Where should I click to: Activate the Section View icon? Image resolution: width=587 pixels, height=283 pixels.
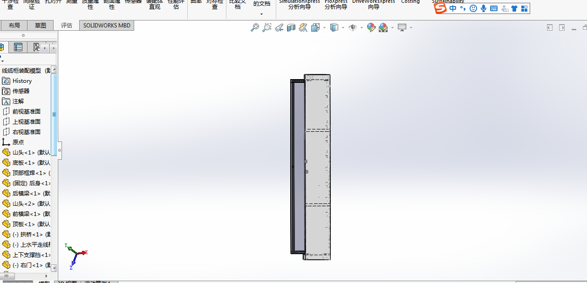(291, 28)
